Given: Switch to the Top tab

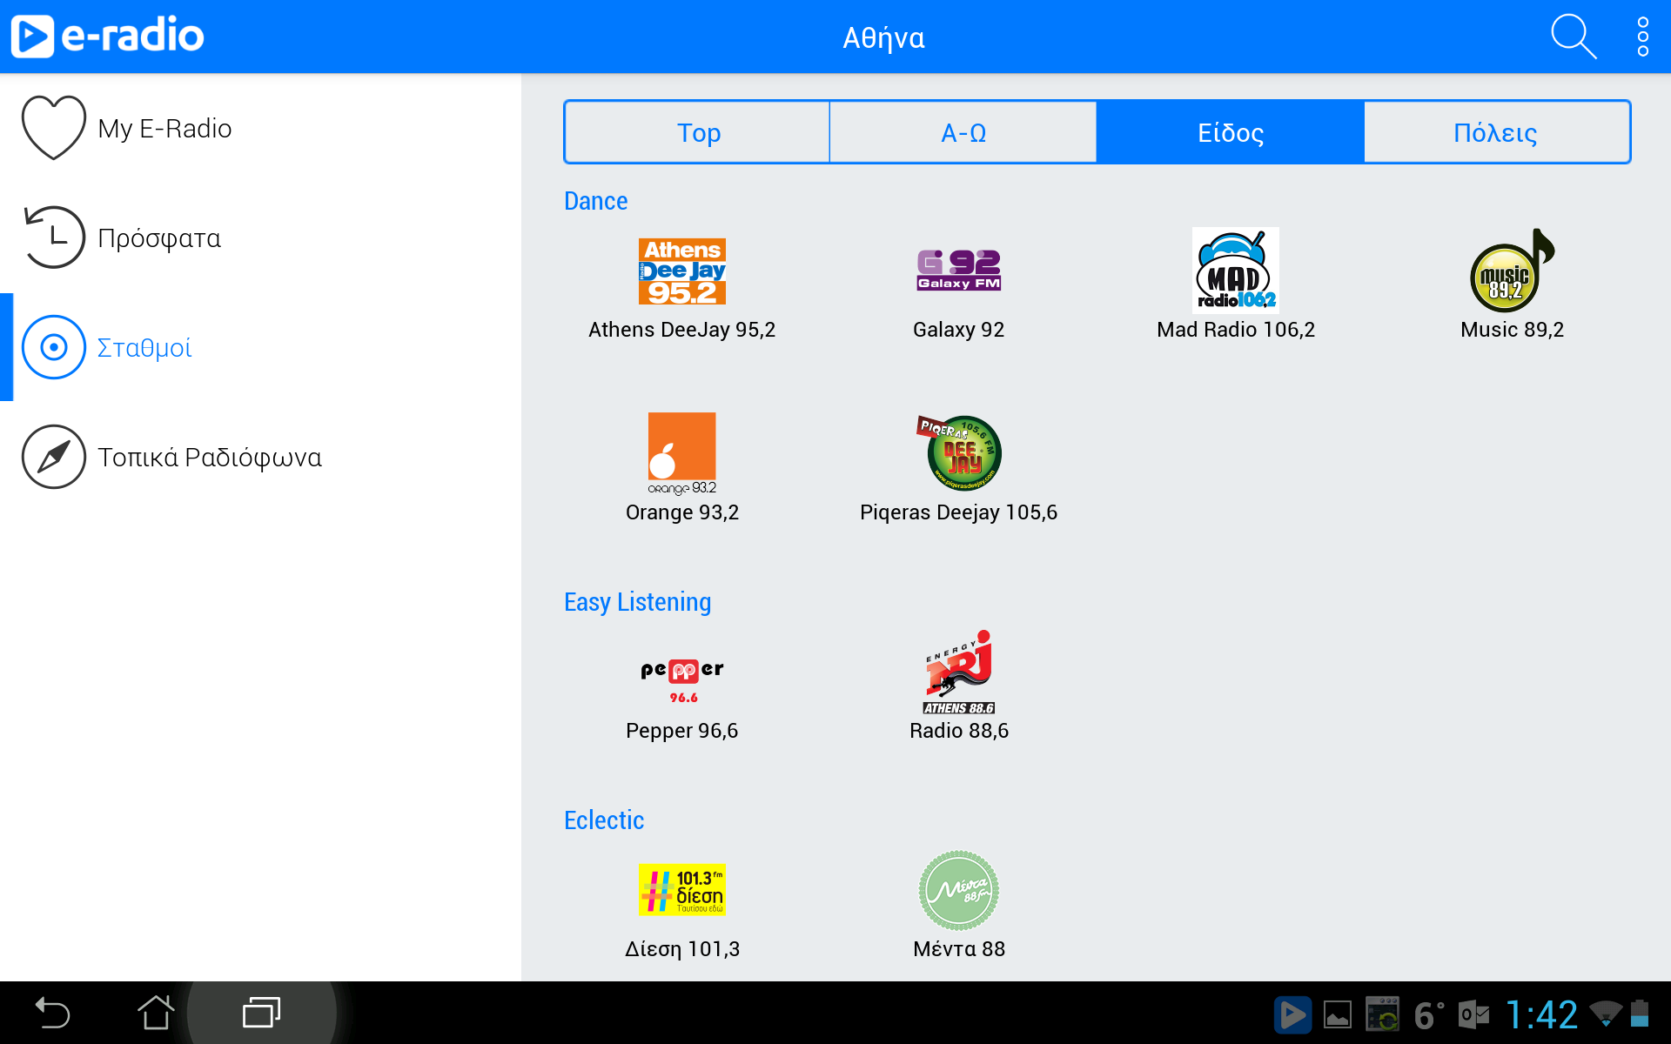Looking at the screenshot, I should pos(698,132).
